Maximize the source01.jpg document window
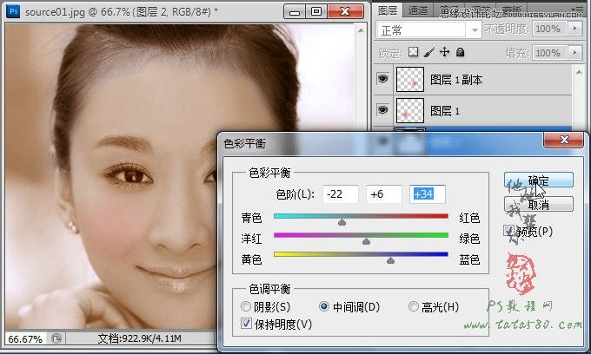Image resolution: width=591 pixels, height=354 pixels. click(x=316, y=11)
